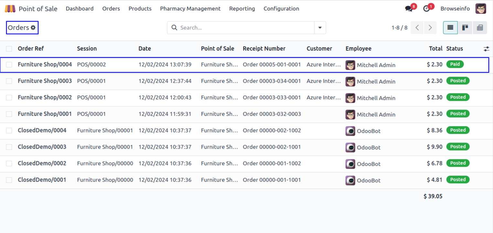The height and width of the screenshot is (233, 493).
Task: Go to next page of orders
Action: [x=430, y=28]
